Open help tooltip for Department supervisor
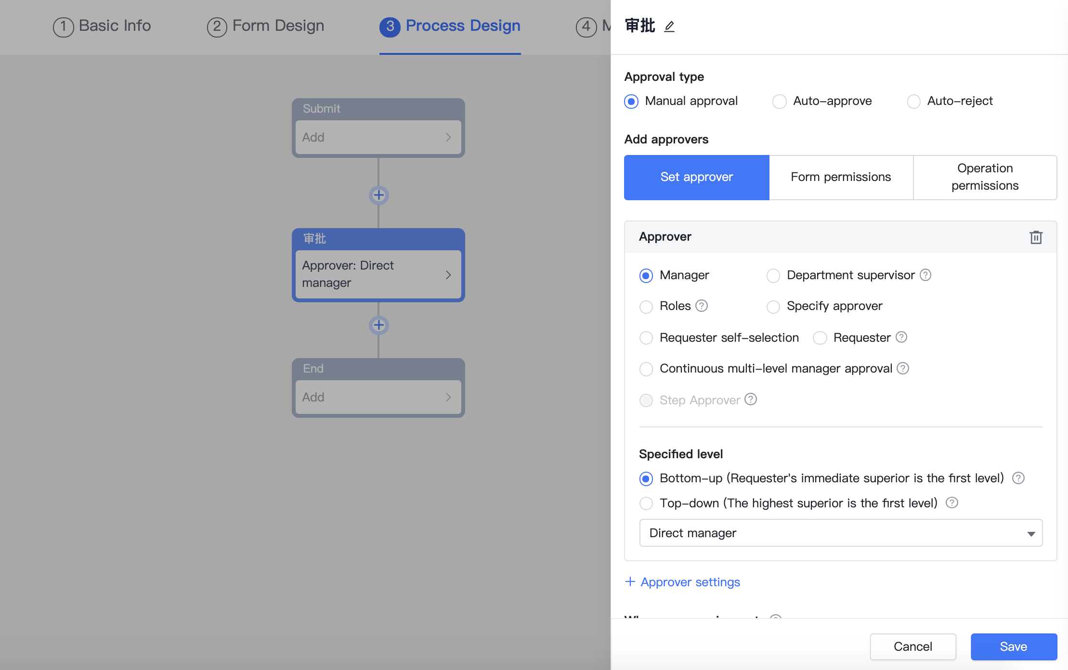This screenshot has width=1068, height=670. coord(926,275)
